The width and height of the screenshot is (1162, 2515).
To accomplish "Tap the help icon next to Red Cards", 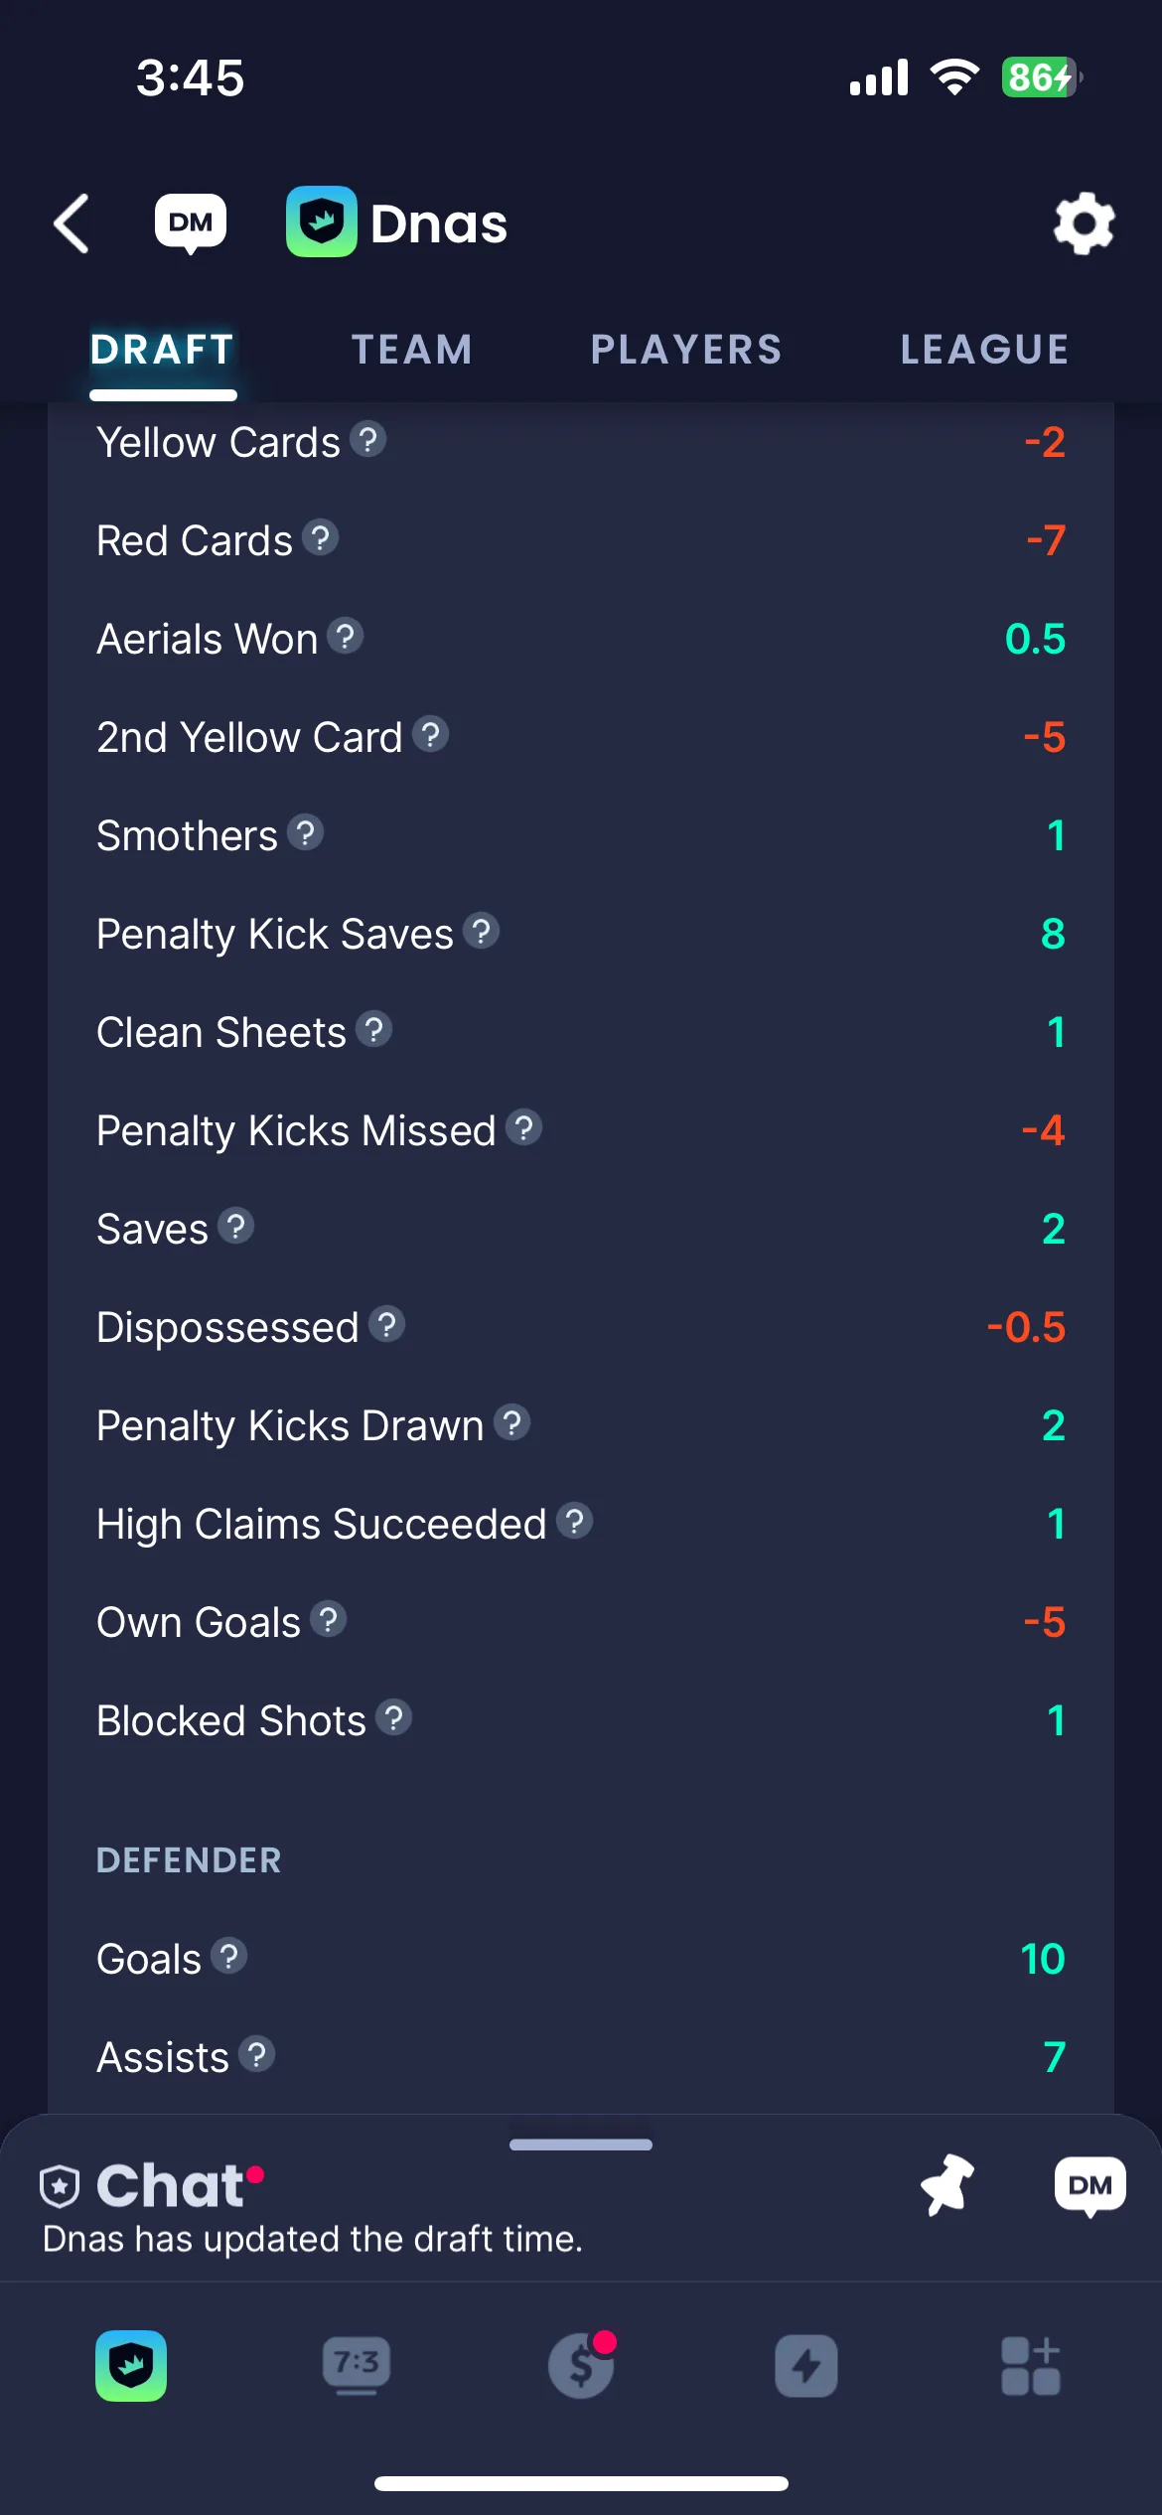I will pos(320,538).
